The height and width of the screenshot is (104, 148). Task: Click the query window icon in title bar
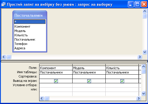click(3, 4)
